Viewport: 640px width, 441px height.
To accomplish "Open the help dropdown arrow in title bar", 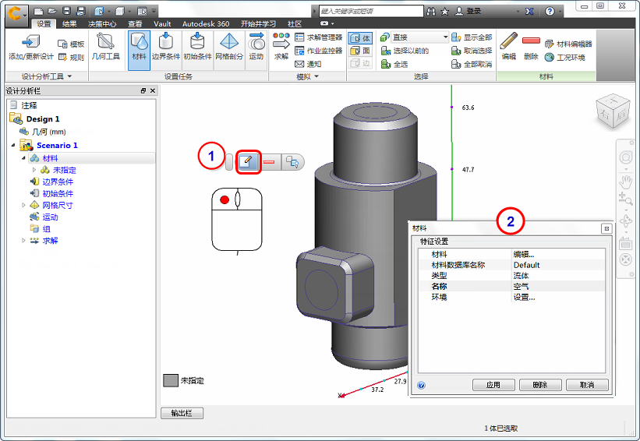I will [560, 12].
